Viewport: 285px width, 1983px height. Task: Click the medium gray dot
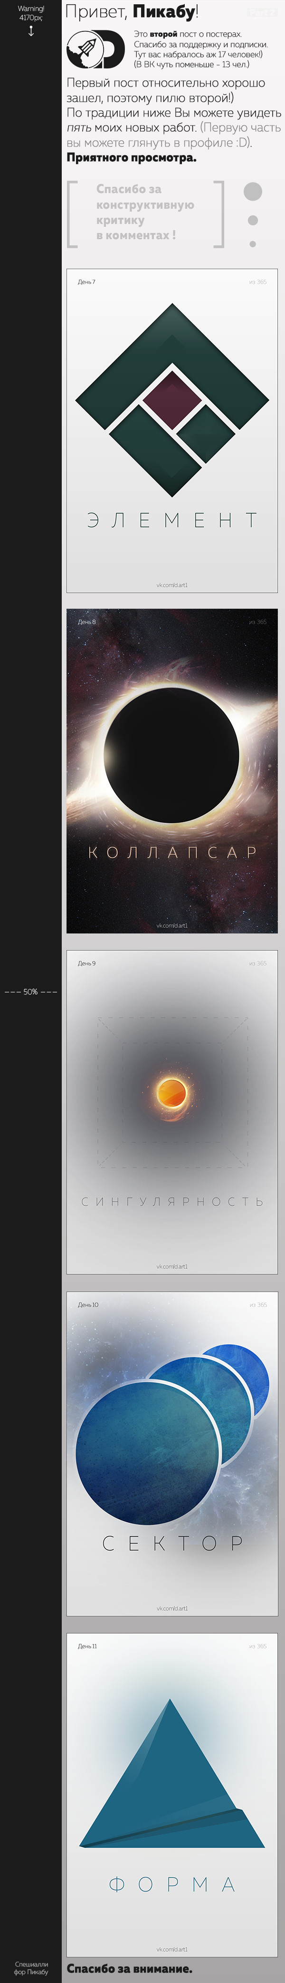253,221
